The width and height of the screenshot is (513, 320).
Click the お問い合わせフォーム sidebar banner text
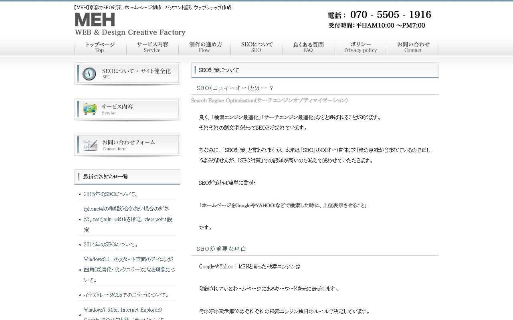point(128,142)
